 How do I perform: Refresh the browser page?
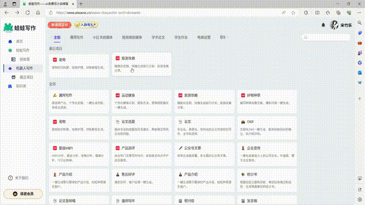click(x=27, y=13)
